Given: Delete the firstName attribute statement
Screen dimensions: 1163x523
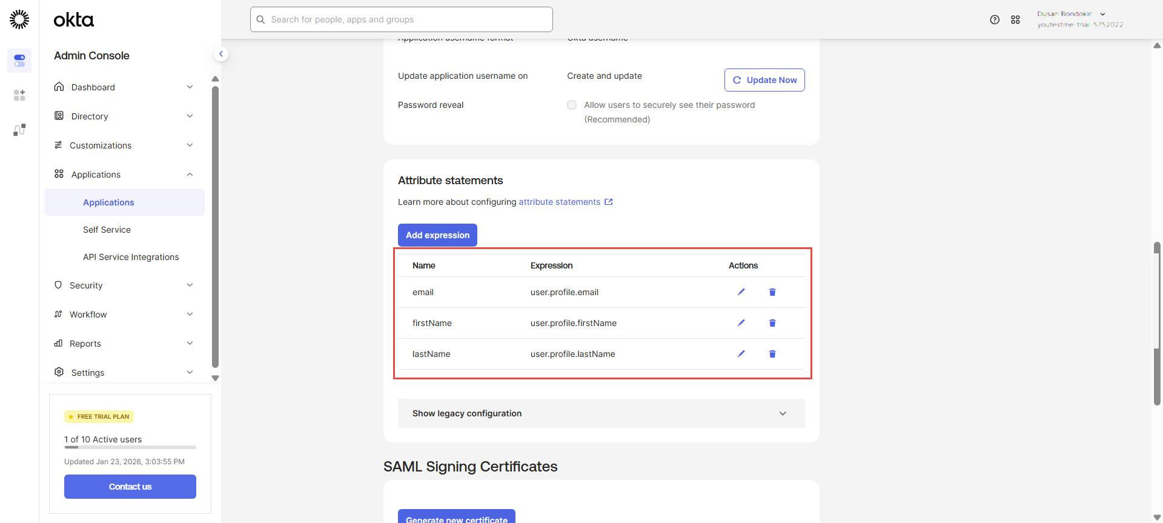Looking at the screenshot, I should [772, 323].
